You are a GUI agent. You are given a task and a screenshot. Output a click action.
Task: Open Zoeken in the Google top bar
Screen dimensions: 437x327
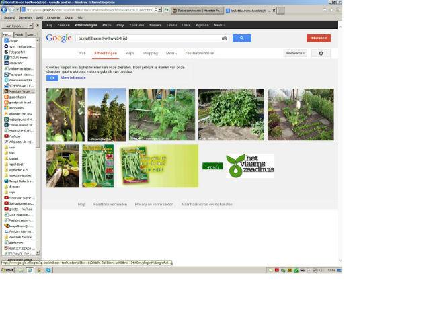[x=63, y=25]
